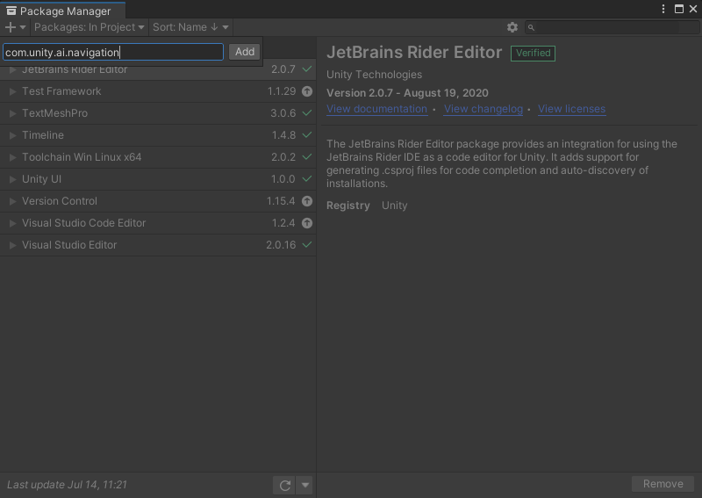
Task: Click the Registry Unity label
Action: pos(367,206)
